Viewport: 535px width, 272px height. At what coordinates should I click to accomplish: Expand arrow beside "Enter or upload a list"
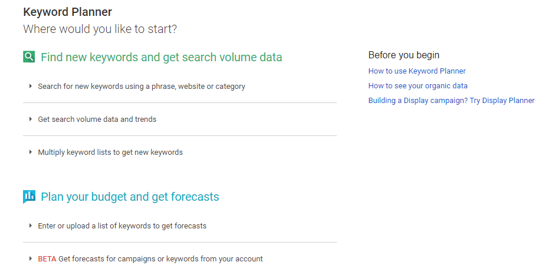pos(30,225)
